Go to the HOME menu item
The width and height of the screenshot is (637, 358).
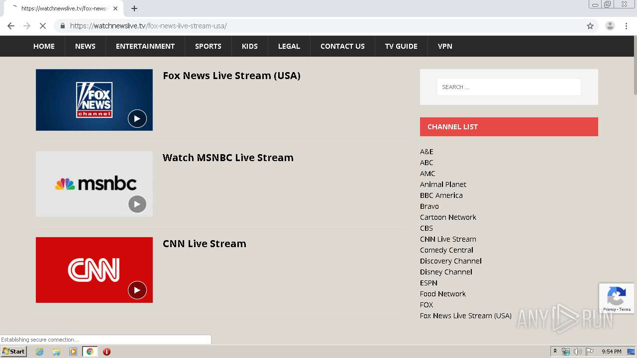tap(44, 46)
